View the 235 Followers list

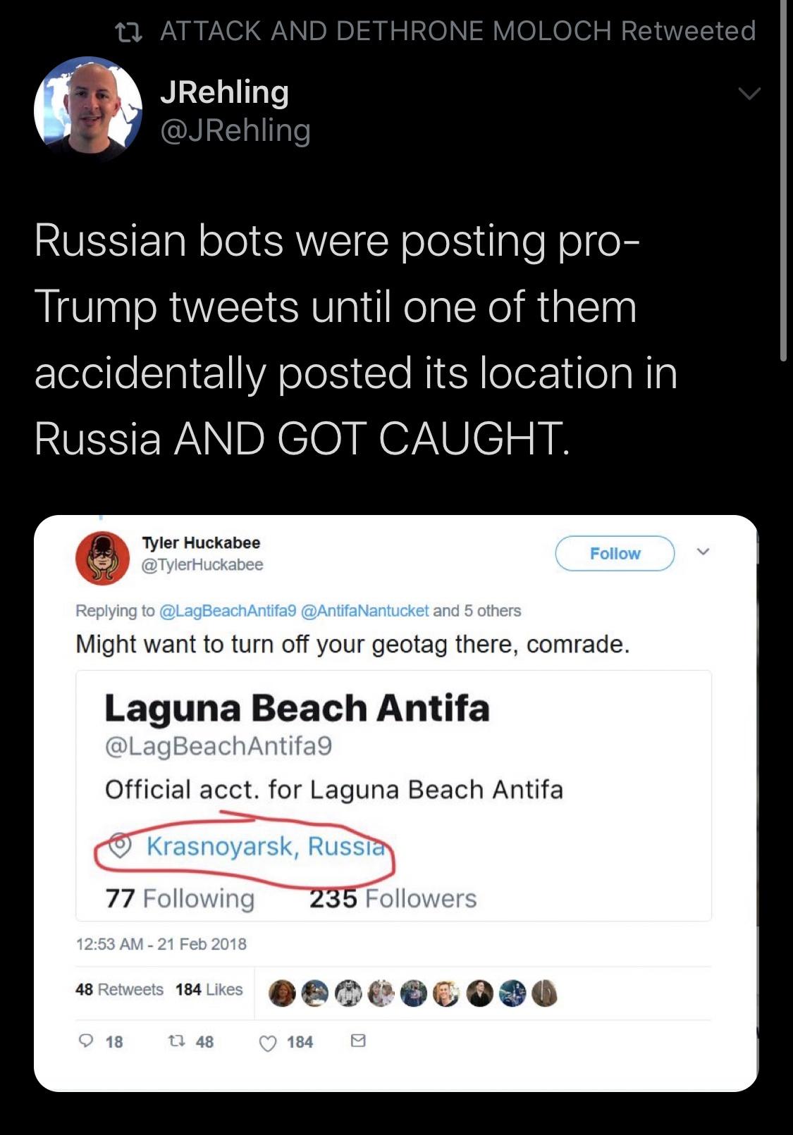pyautogui.click(x=393, y=898)
